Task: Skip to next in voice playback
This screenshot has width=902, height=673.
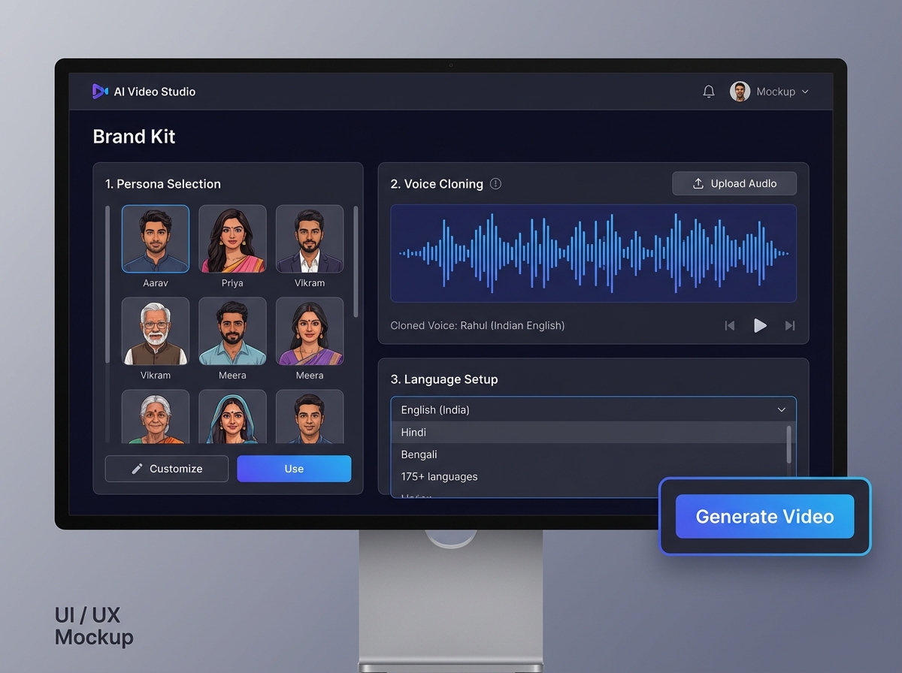Action: coord(789,325)
